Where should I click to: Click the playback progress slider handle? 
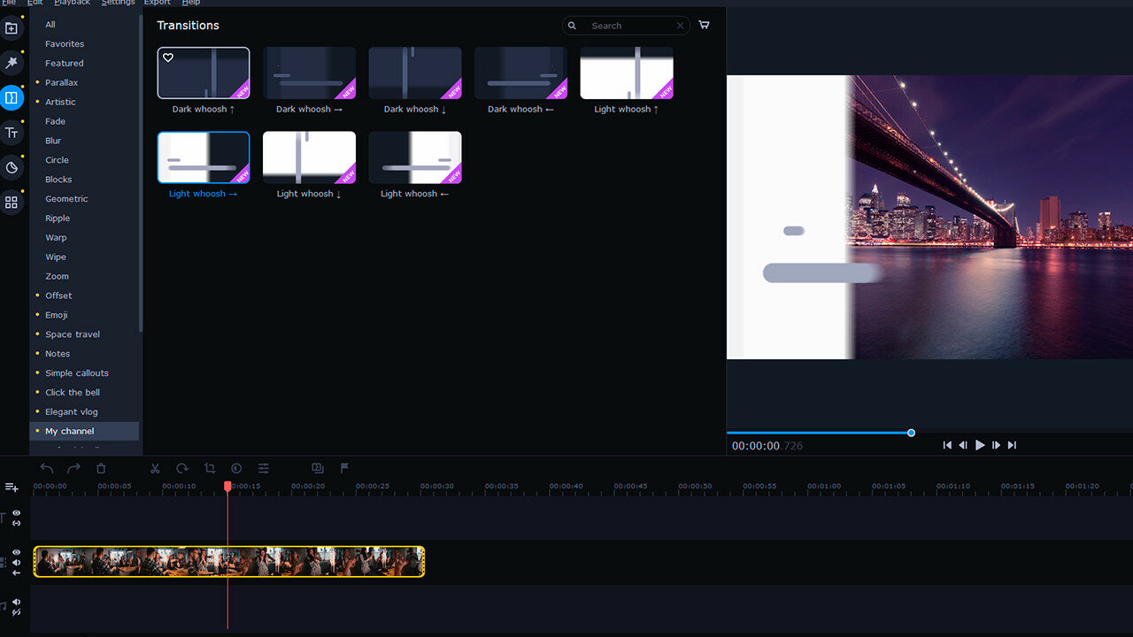(x=911, y=433)
